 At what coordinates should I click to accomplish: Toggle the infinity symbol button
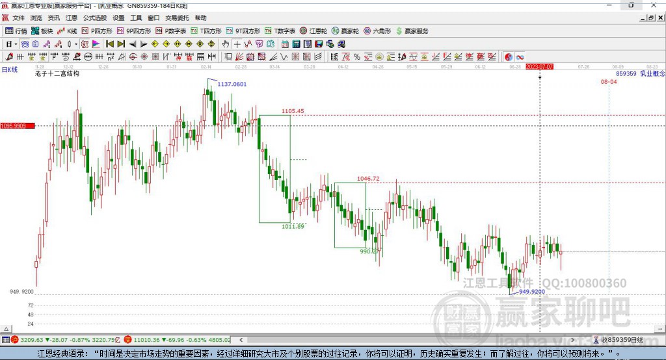(x=520, y=57)
